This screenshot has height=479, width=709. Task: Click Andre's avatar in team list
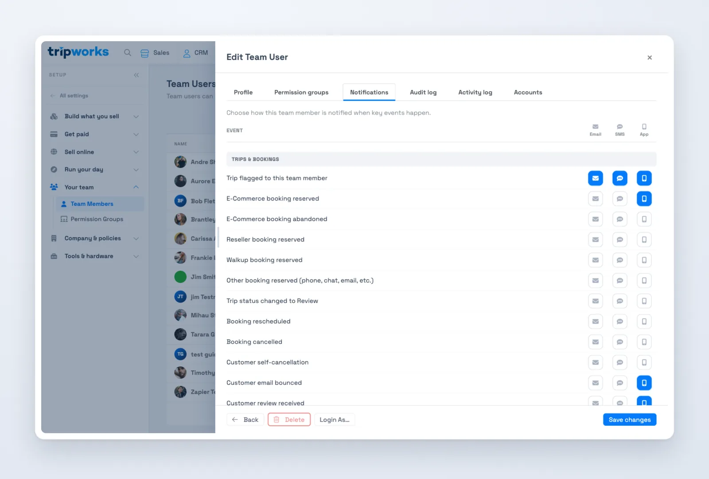pyautogui.click(x=180, y=162)
